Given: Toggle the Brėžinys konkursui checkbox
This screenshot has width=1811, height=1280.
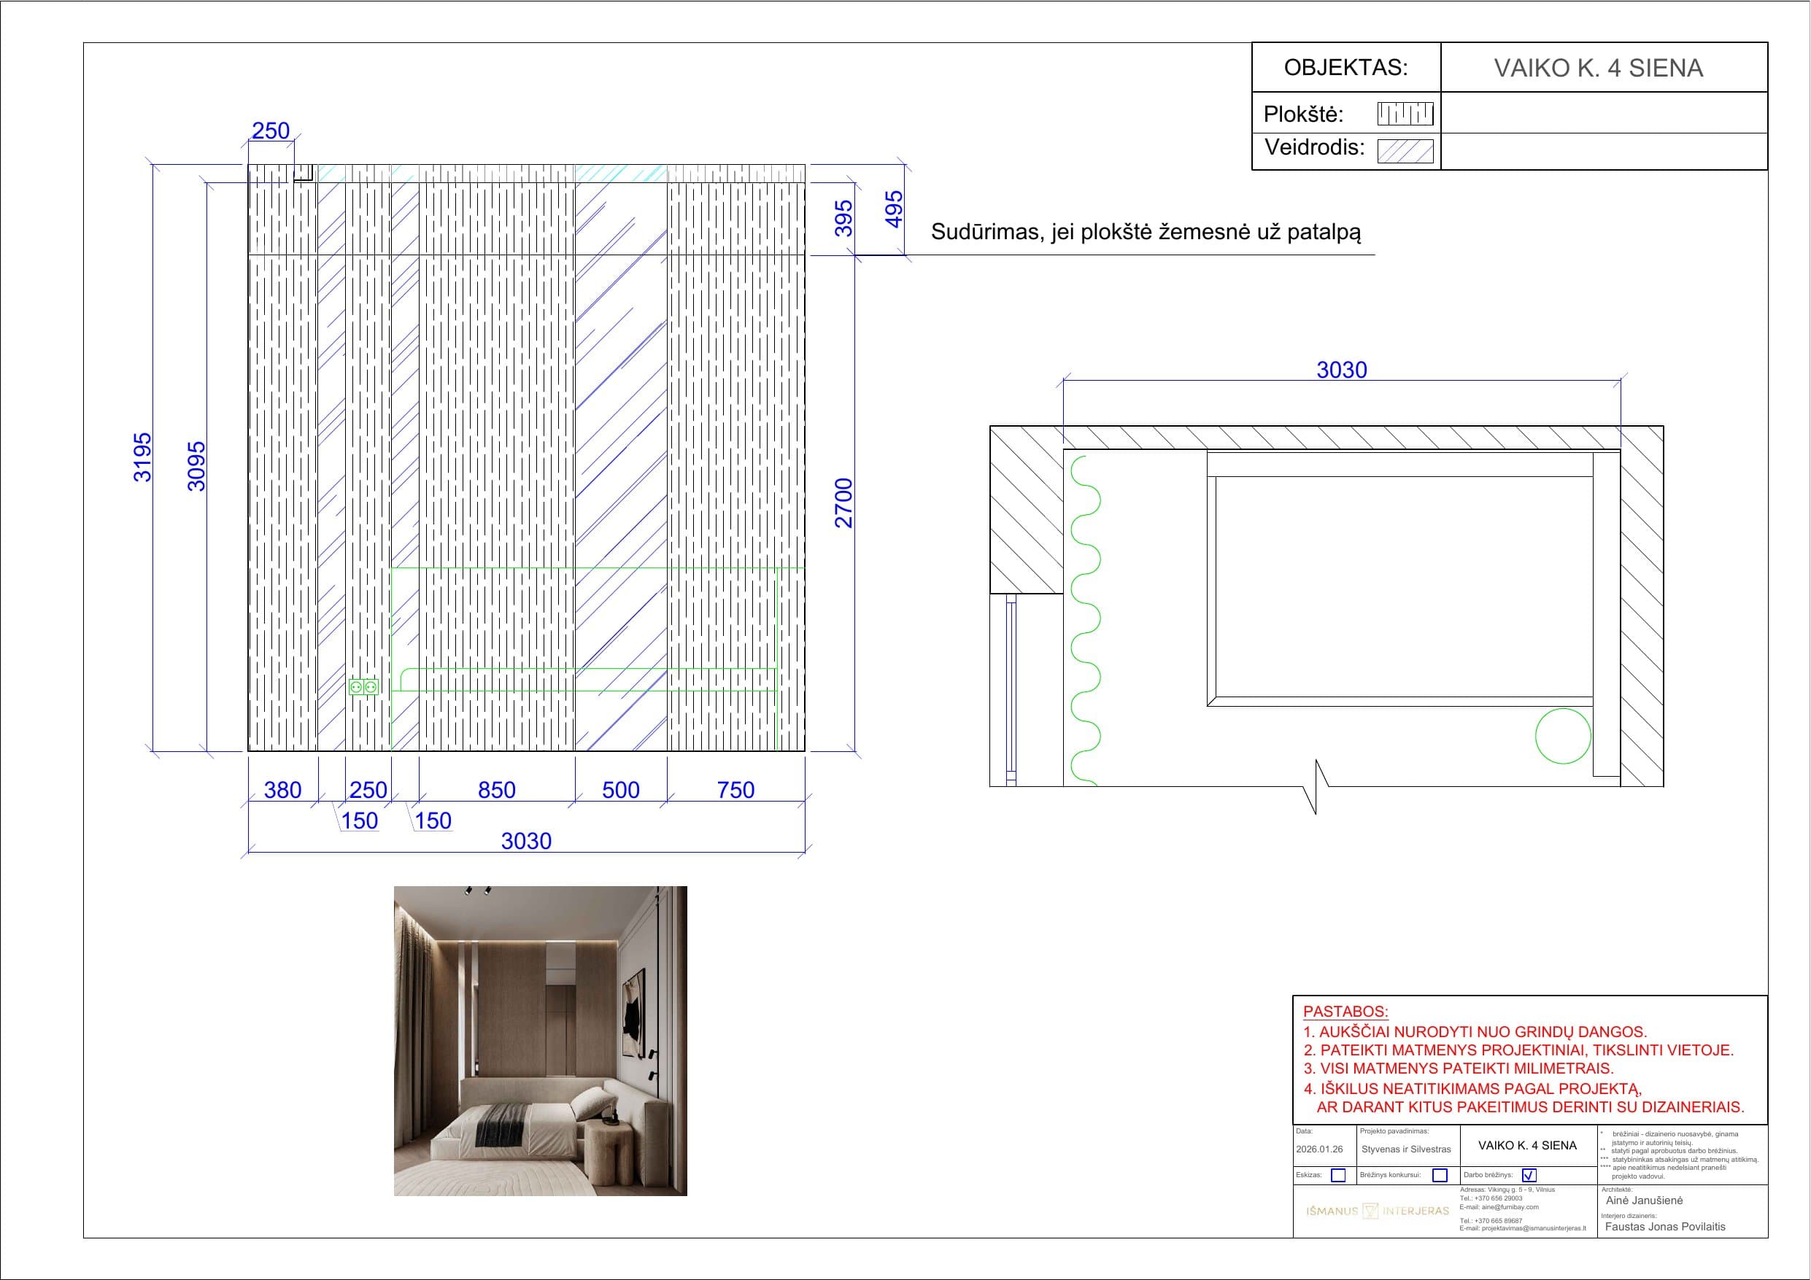Looking at the screenshot, I should point(1440,1176).
